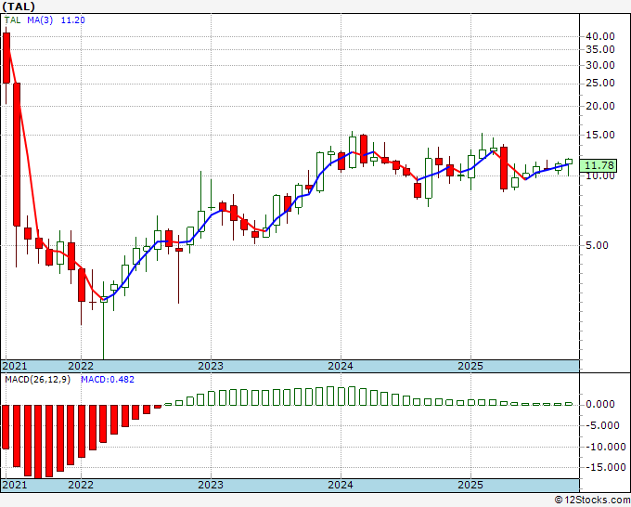Click the TAL ticker legend label
The height and width of the screenshot is (507, 631).
click(12, 20)
